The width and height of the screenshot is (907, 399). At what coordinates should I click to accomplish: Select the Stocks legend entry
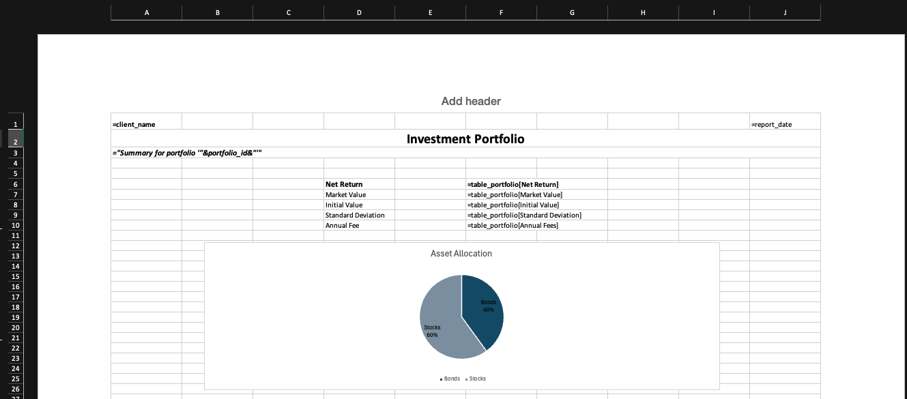(x=476, y=379)
